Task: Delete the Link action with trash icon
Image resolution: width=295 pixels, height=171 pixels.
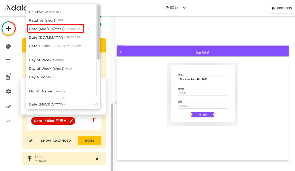Action: click(x=97, y=158)
